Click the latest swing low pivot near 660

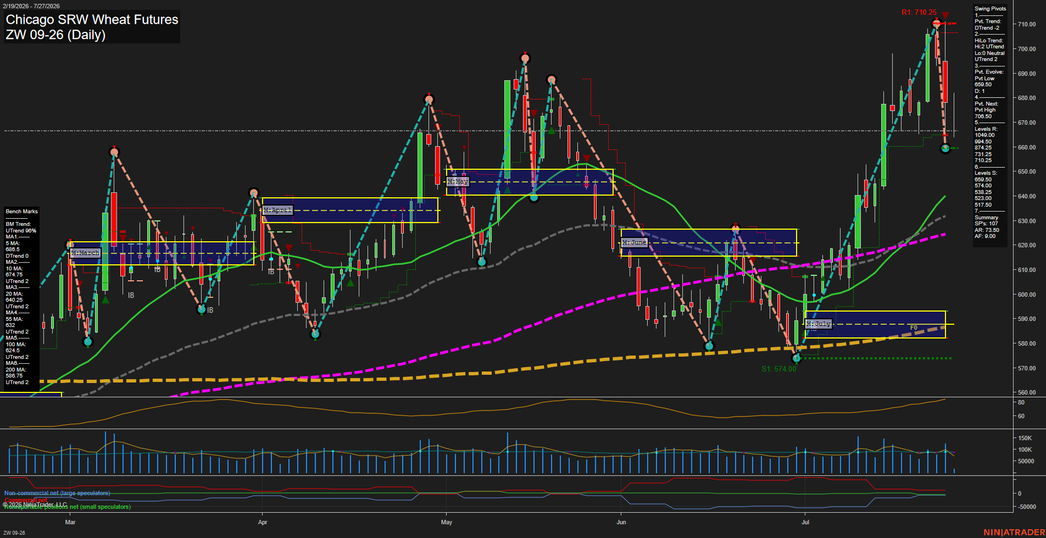click(945, 148)
